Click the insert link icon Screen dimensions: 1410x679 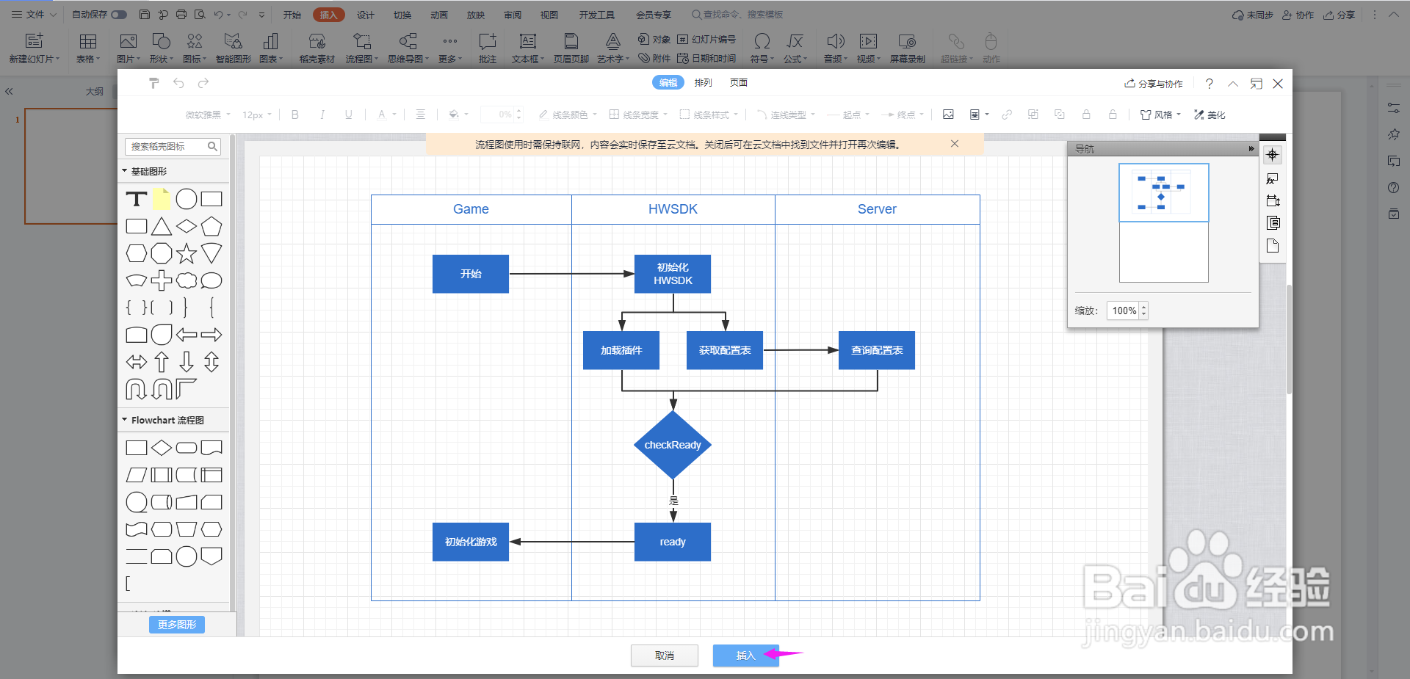(x=1007, y=115)
